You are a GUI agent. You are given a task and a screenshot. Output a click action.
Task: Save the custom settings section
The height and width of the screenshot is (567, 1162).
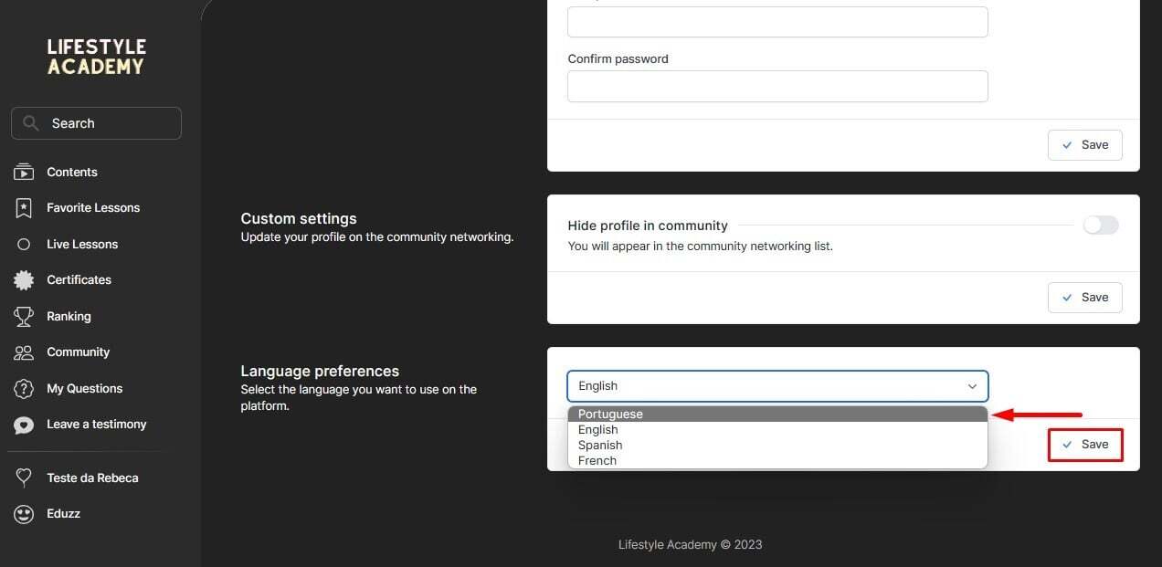coord(1084,298)
